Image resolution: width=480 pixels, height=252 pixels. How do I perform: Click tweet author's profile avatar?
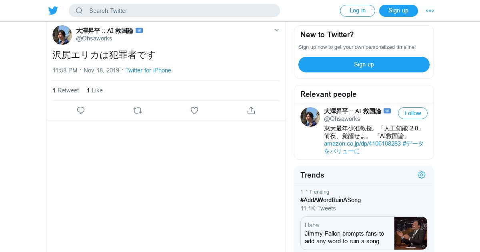(62, 35)
